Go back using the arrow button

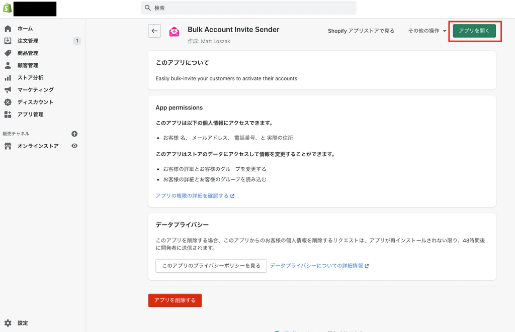(x=154, y=31)
